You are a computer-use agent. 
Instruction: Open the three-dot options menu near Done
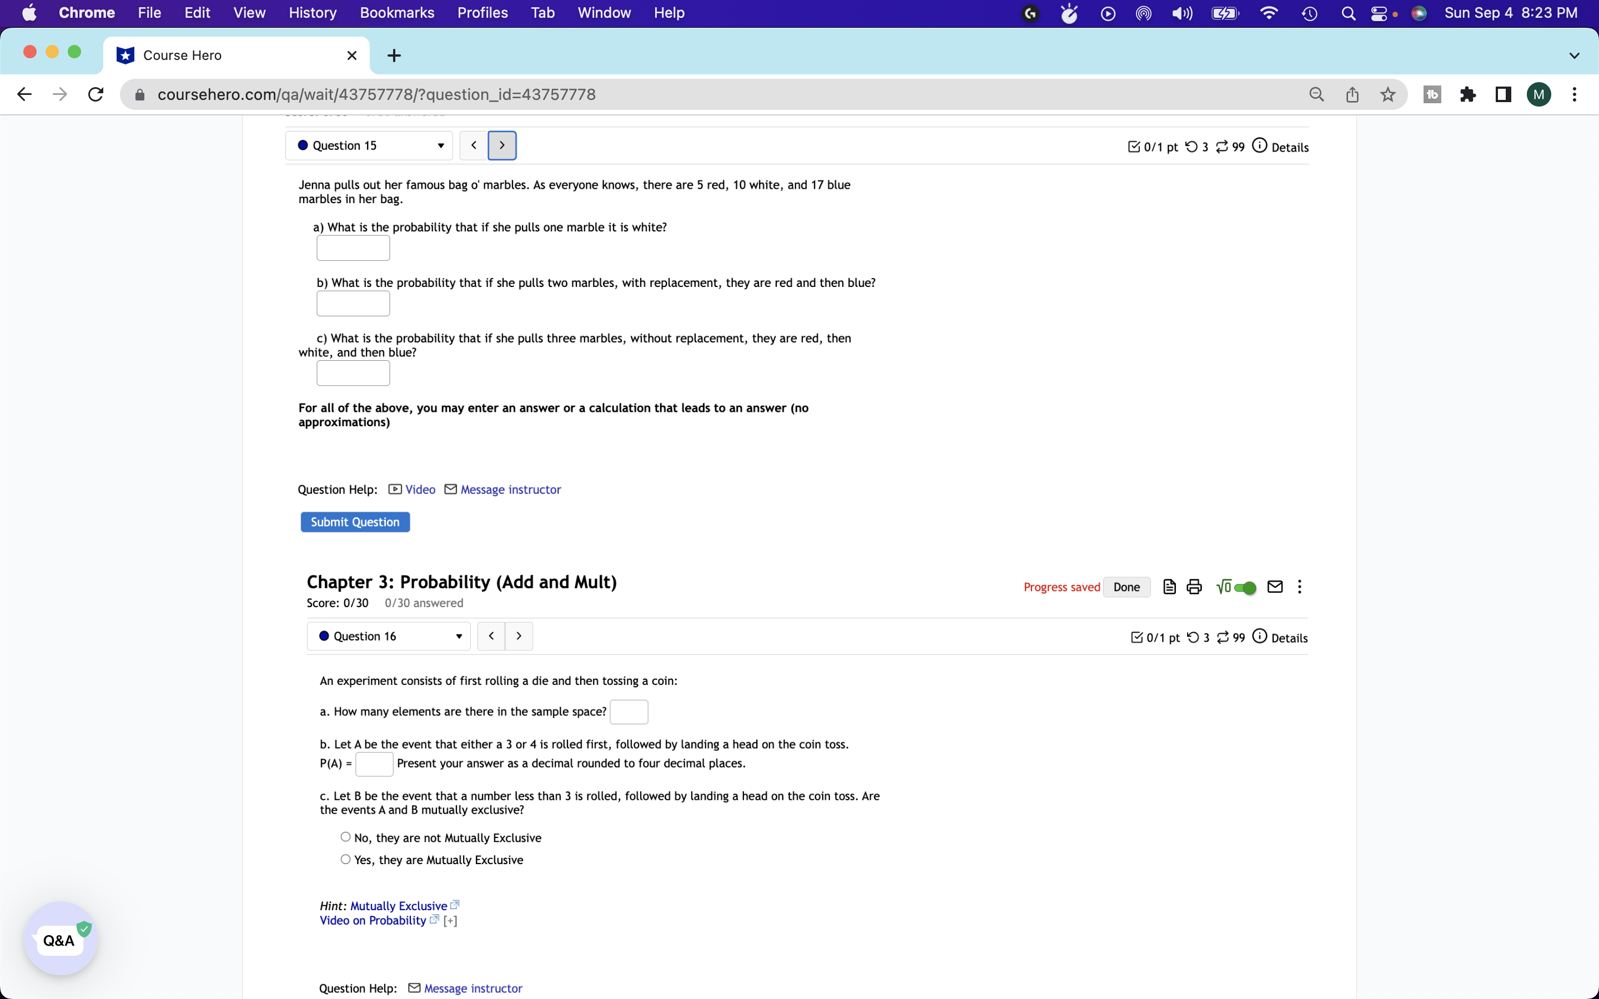pyautogui.click(x=1299, y=587)
